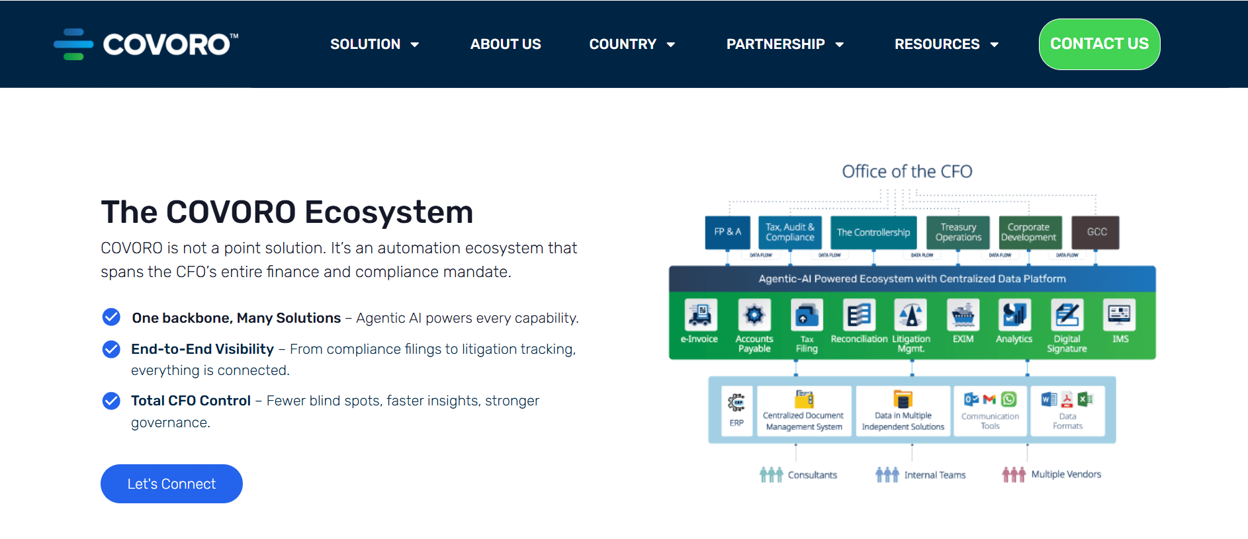The image size is (1248, 539).
Task: Click the Let's Connect button
Action: coord(171,483)
